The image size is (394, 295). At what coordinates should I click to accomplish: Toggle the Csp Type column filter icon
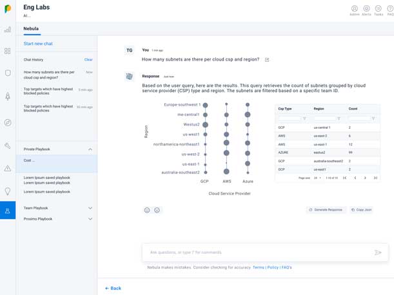[304, 119]
